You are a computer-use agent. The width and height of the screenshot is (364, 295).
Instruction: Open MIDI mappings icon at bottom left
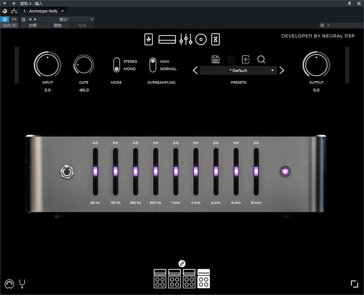click(9, 284)
